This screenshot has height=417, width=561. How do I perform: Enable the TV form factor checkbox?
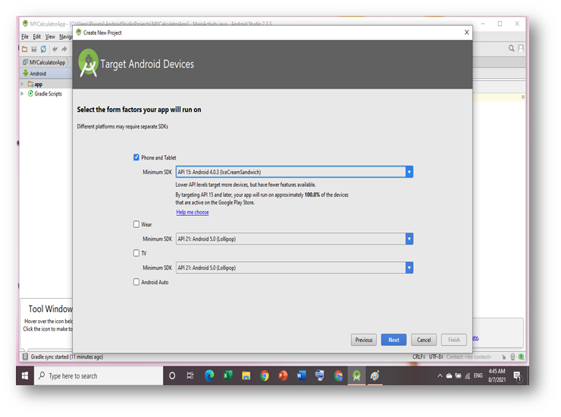136,253
